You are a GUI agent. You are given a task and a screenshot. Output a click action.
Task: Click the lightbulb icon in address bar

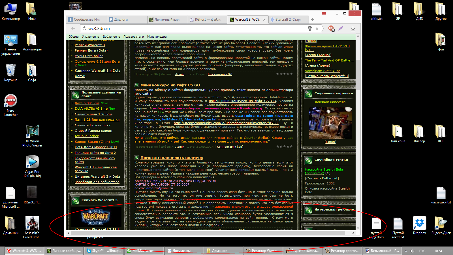(x=310, y=28)
